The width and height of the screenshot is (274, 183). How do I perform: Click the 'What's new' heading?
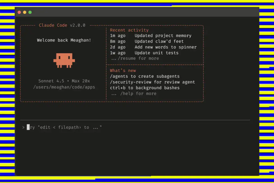tap(123, 71)
